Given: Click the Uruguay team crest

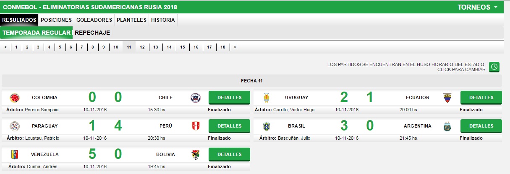Looking at the screenshot, I should click(267, 98).
